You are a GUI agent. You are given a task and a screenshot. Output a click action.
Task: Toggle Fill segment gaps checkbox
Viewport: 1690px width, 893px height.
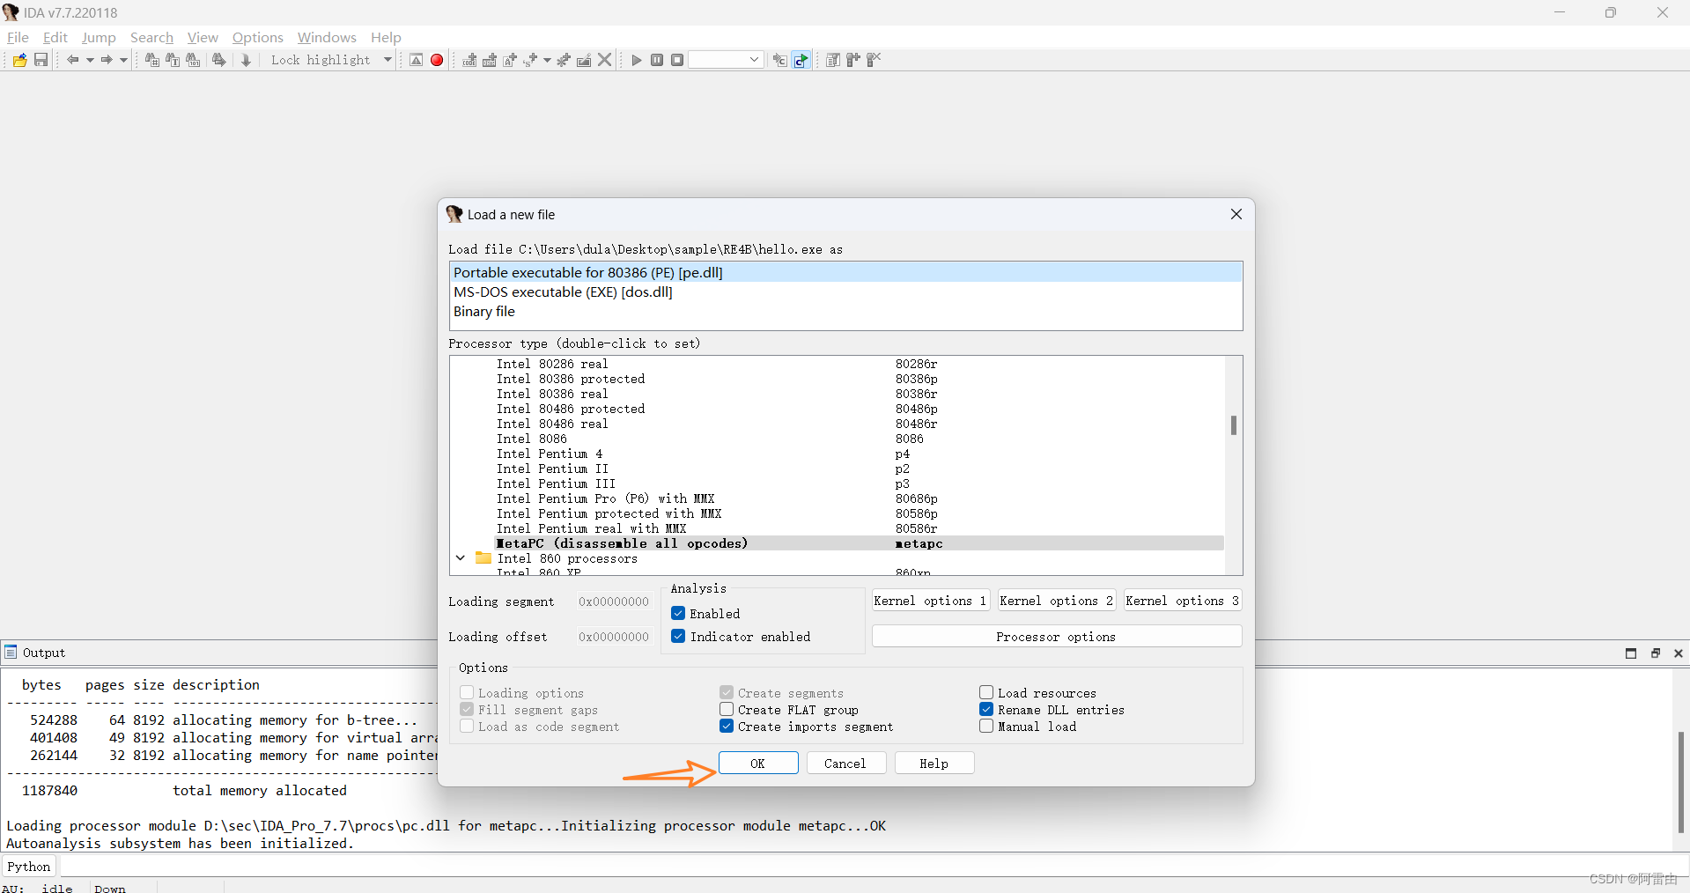(x=467, y=709)
